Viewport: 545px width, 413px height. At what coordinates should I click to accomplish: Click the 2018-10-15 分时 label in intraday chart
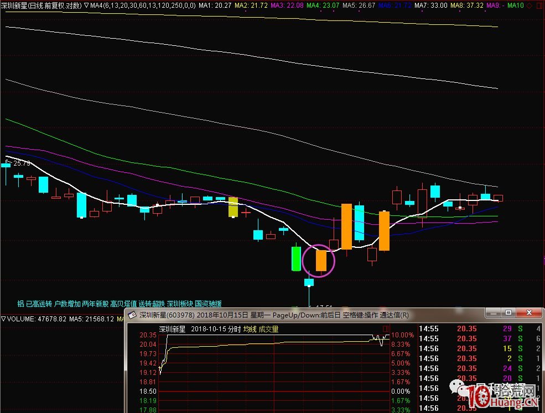(216, 329)
